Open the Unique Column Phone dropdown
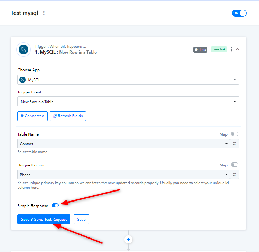259x252 pixels. point(123,174)
